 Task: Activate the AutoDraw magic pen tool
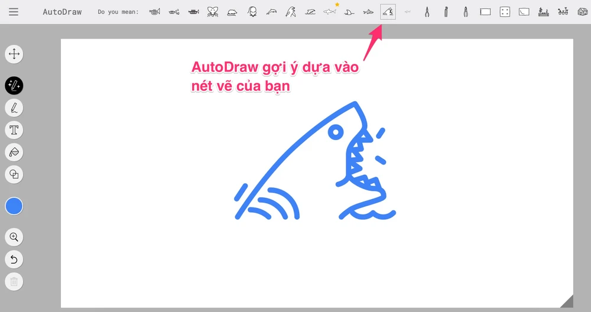(x=14, y=86)
